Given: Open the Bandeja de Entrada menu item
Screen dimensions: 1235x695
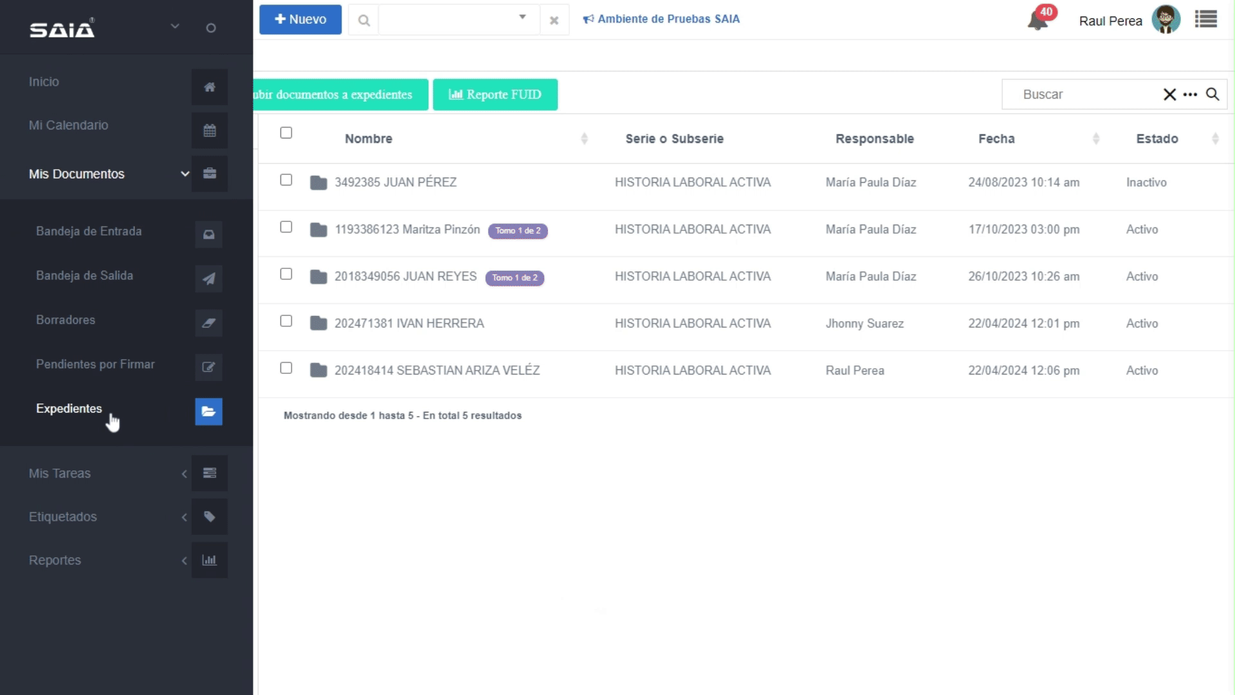Looking at the screenshot, I should tap(89, 232).
